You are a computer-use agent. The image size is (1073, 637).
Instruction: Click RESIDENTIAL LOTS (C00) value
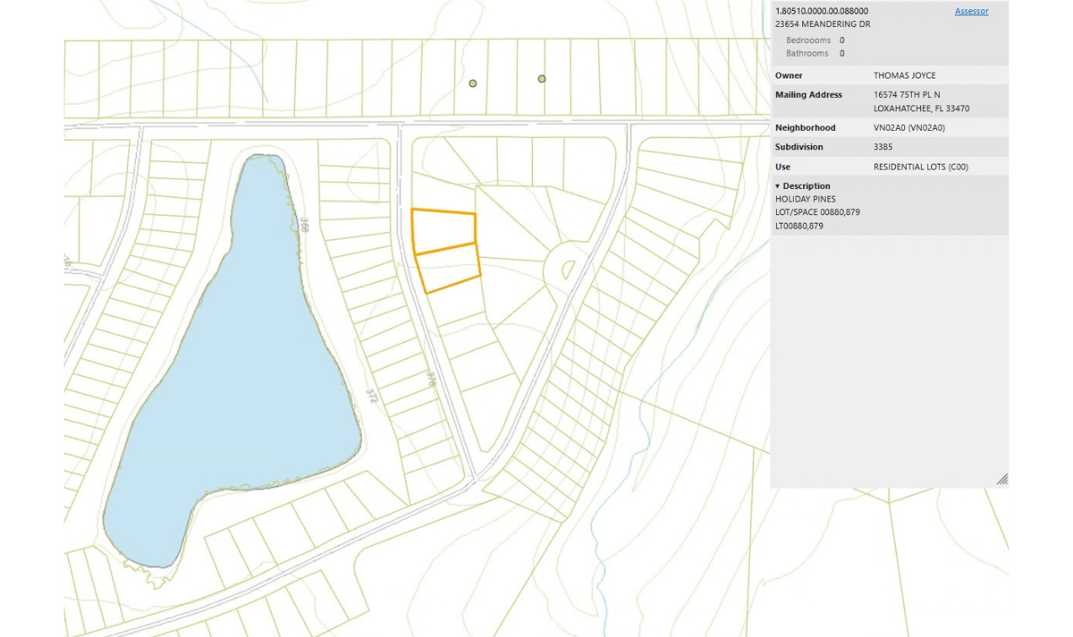(x=921, y=167)
